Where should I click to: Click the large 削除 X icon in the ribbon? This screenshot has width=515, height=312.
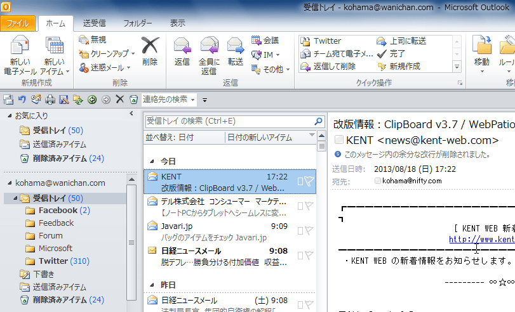tap(150, 46)
